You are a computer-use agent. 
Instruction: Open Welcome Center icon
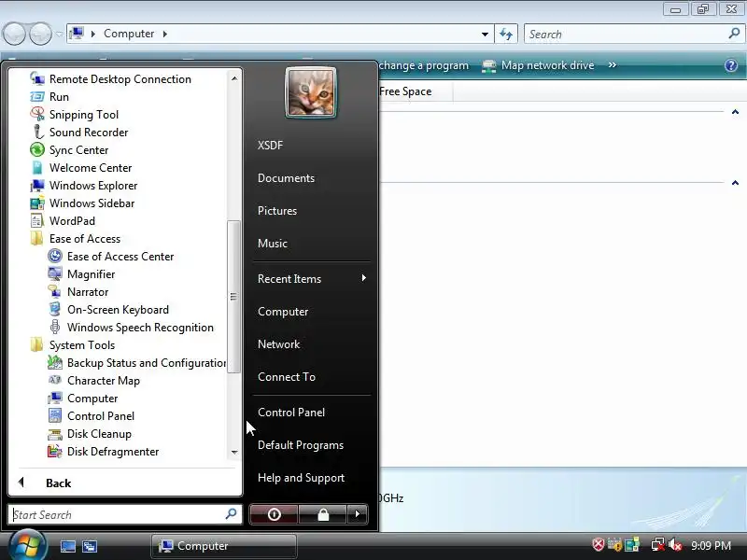point(37,168)
